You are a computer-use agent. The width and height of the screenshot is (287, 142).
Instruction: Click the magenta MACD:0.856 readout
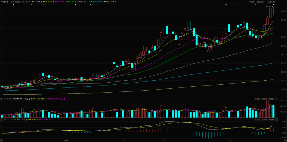[x=44, y=120]
